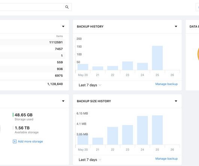
Task: Select the May 25 bar in Backup History
Action: click(x=157, y=58)
